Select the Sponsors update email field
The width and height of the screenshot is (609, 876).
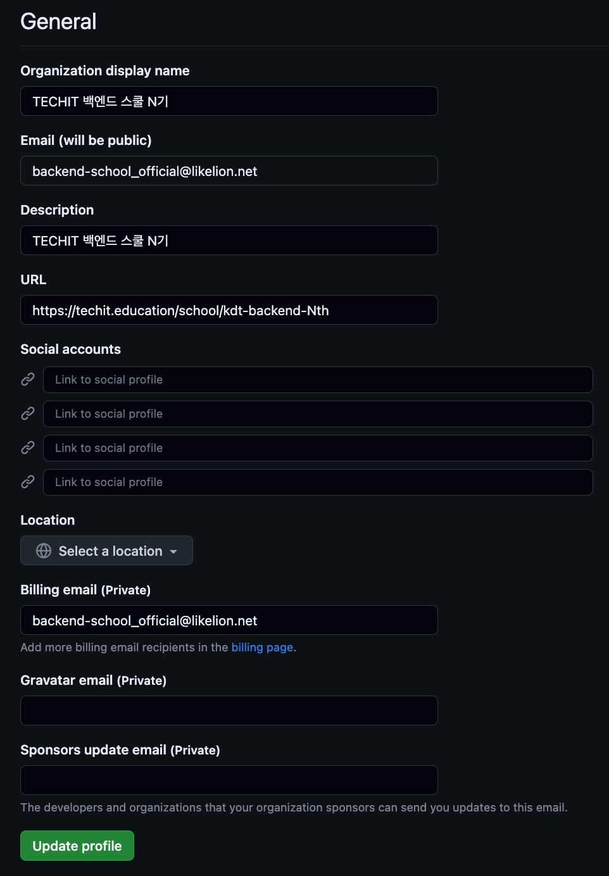(229, 780)
